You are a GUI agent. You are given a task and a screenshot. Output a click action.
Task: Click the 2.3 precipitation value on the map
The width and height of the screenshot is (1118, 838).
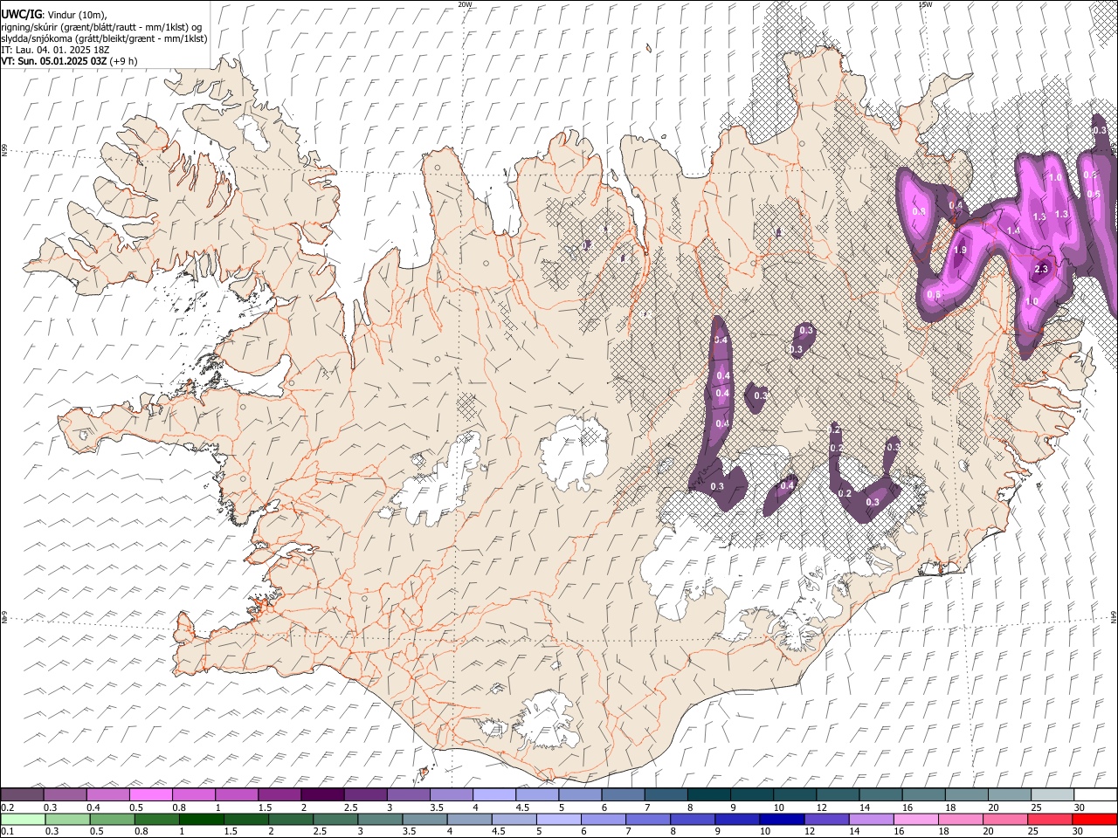[x=1041, y=270]
